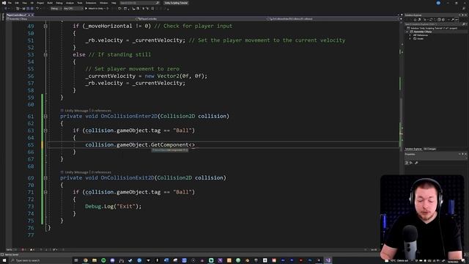Collapse the if block at line 63
Image resolution: width=469 pixels, height=264 pixels.
click(45, 131)
